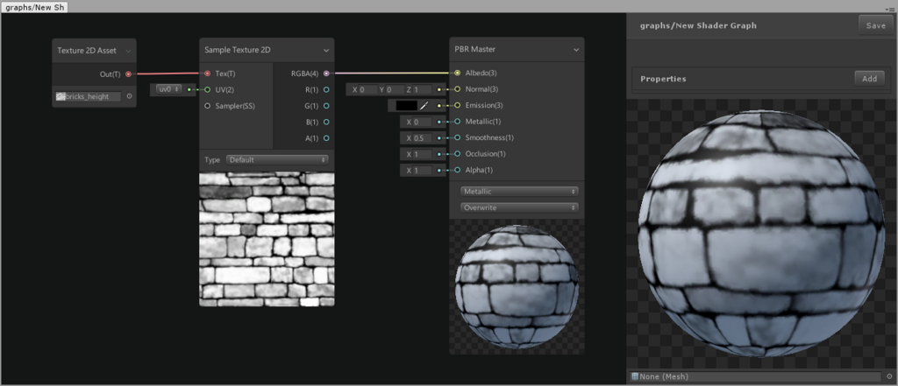Click the Alpha X 1 field
Screen dimensions: 898x386
point(423,171)
